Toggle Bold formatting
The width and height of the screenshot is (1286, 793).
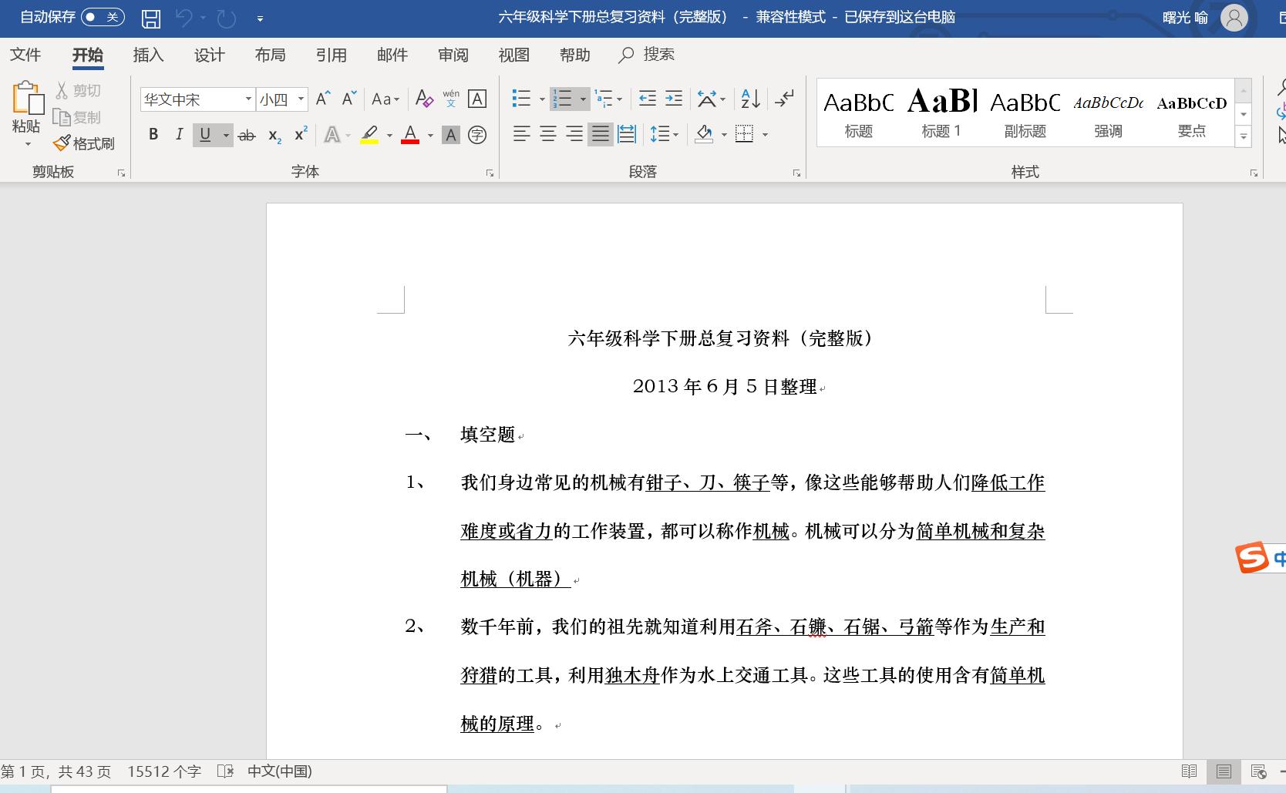(153, 135)
